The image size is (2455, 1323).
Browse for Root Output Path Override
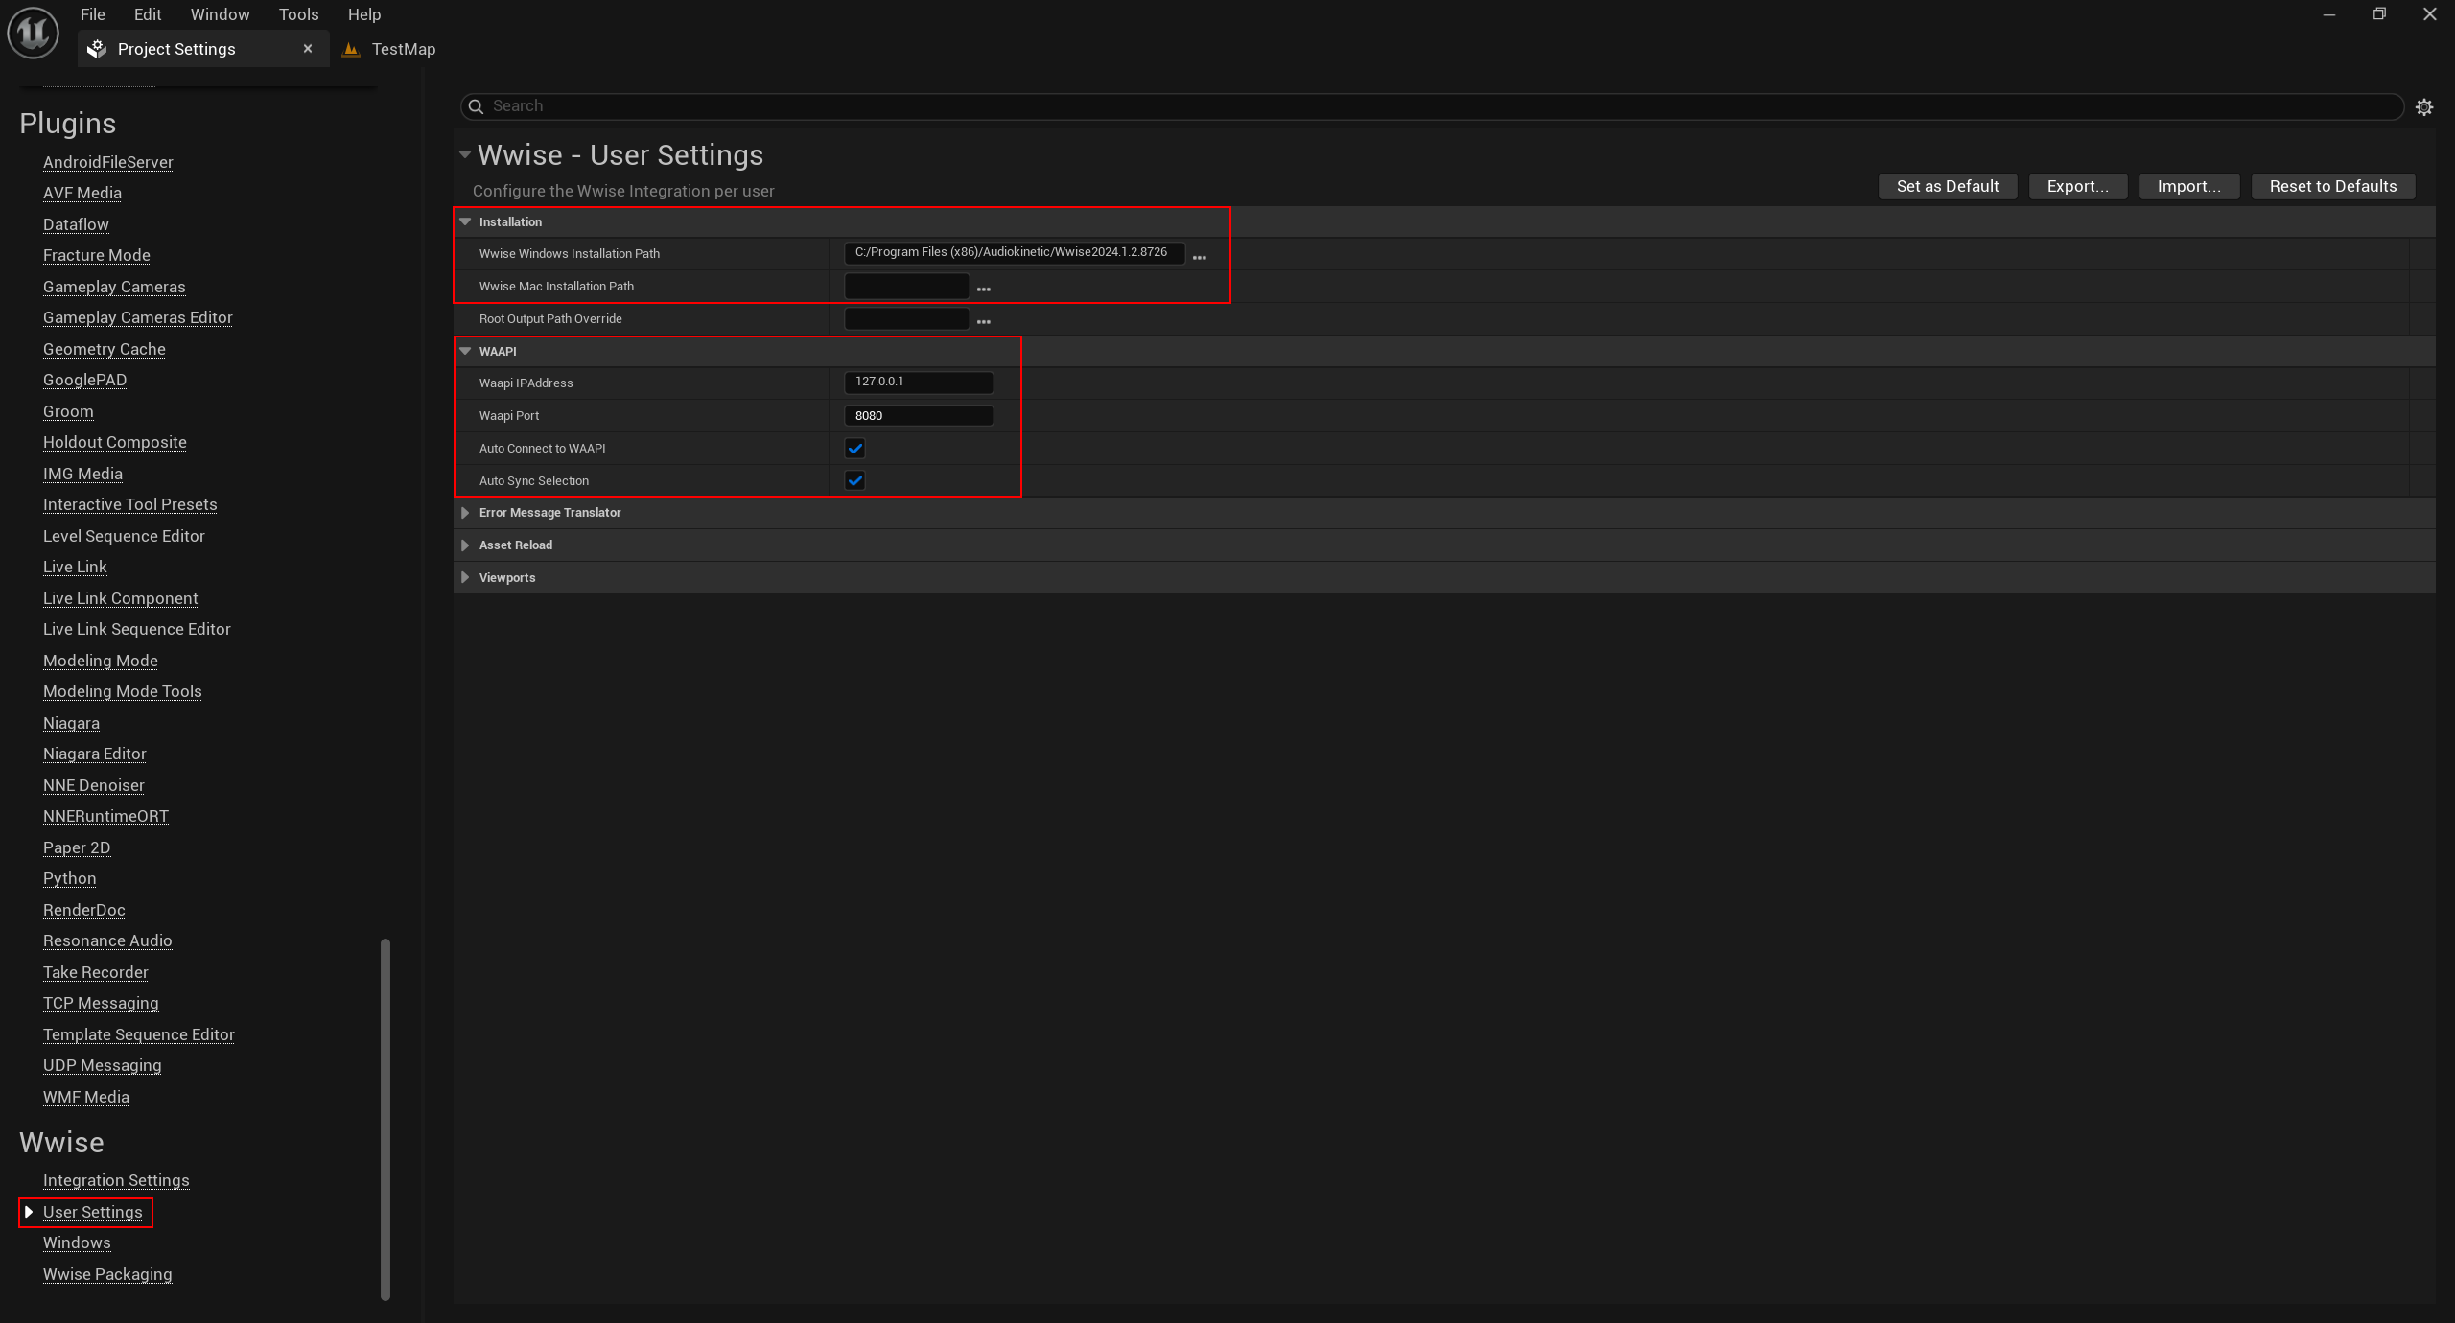(x=984, y=320)
